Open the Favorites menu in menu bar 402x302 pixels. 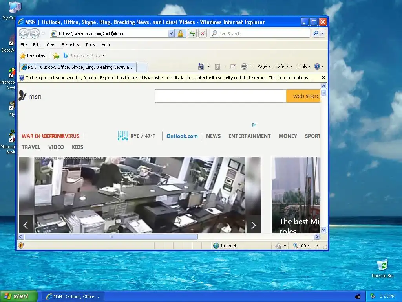70,45
